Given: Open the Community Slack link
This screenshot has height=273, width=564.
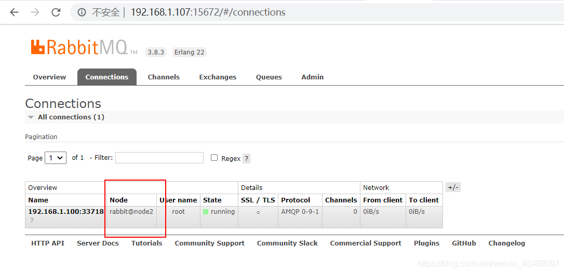Looking at the screenshot, I should (x=287, y=243).
